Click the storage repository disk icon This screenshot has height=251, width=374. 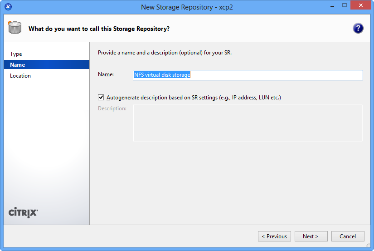15,28
